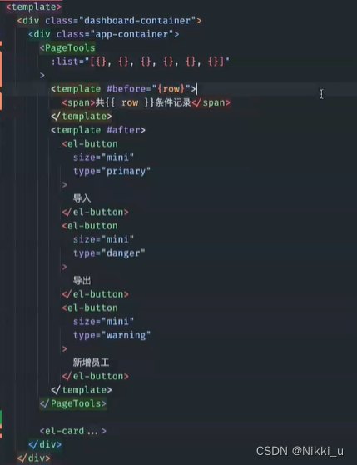Click the </el-button> tag after 新增员工
The height and width of the screenshot is (465, 357).
pos(96,376)
